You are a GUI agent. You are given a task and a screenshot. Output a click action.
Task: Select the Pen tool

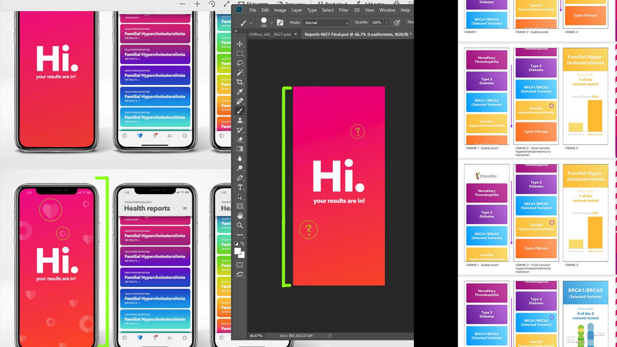click(x=240, y=178)
